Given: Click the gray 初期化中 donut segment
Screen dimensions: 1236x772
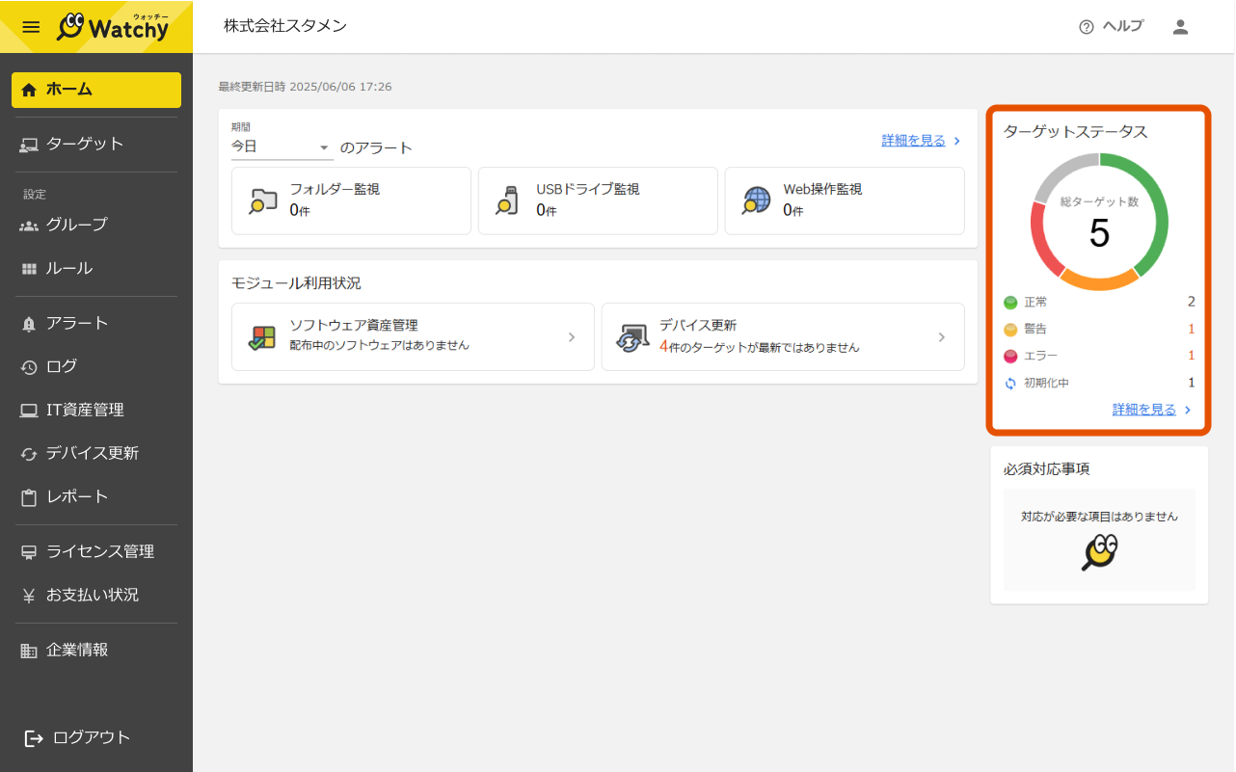Looking at the screenshot, I should [1061, 171].
